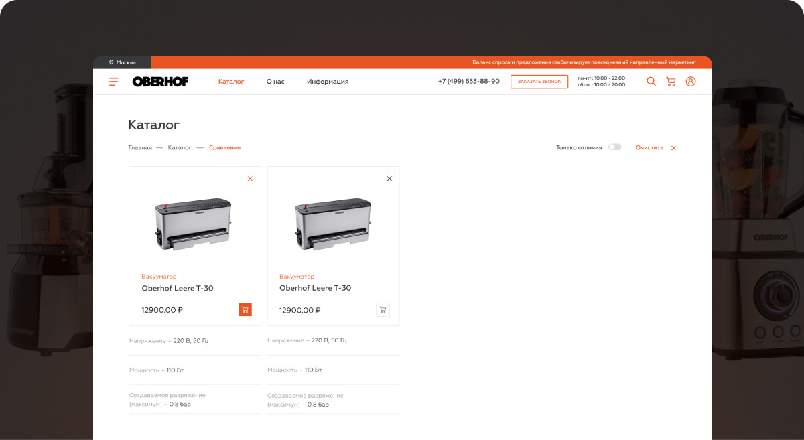Click the Заказать звонок button
Screen dimensions: 804x440
(x=539, y=82)
